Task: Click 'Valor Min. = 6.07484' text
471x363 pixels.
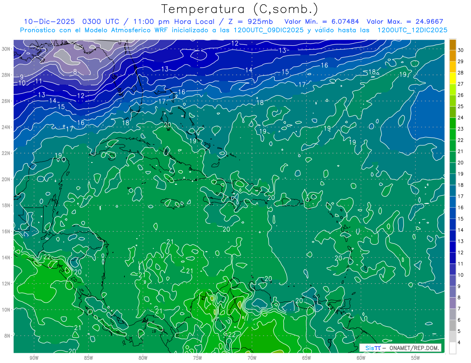Action: coord(321,22)
